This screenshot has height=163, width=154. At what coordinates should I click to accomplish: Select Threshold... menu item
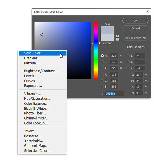tap(43, 141)
